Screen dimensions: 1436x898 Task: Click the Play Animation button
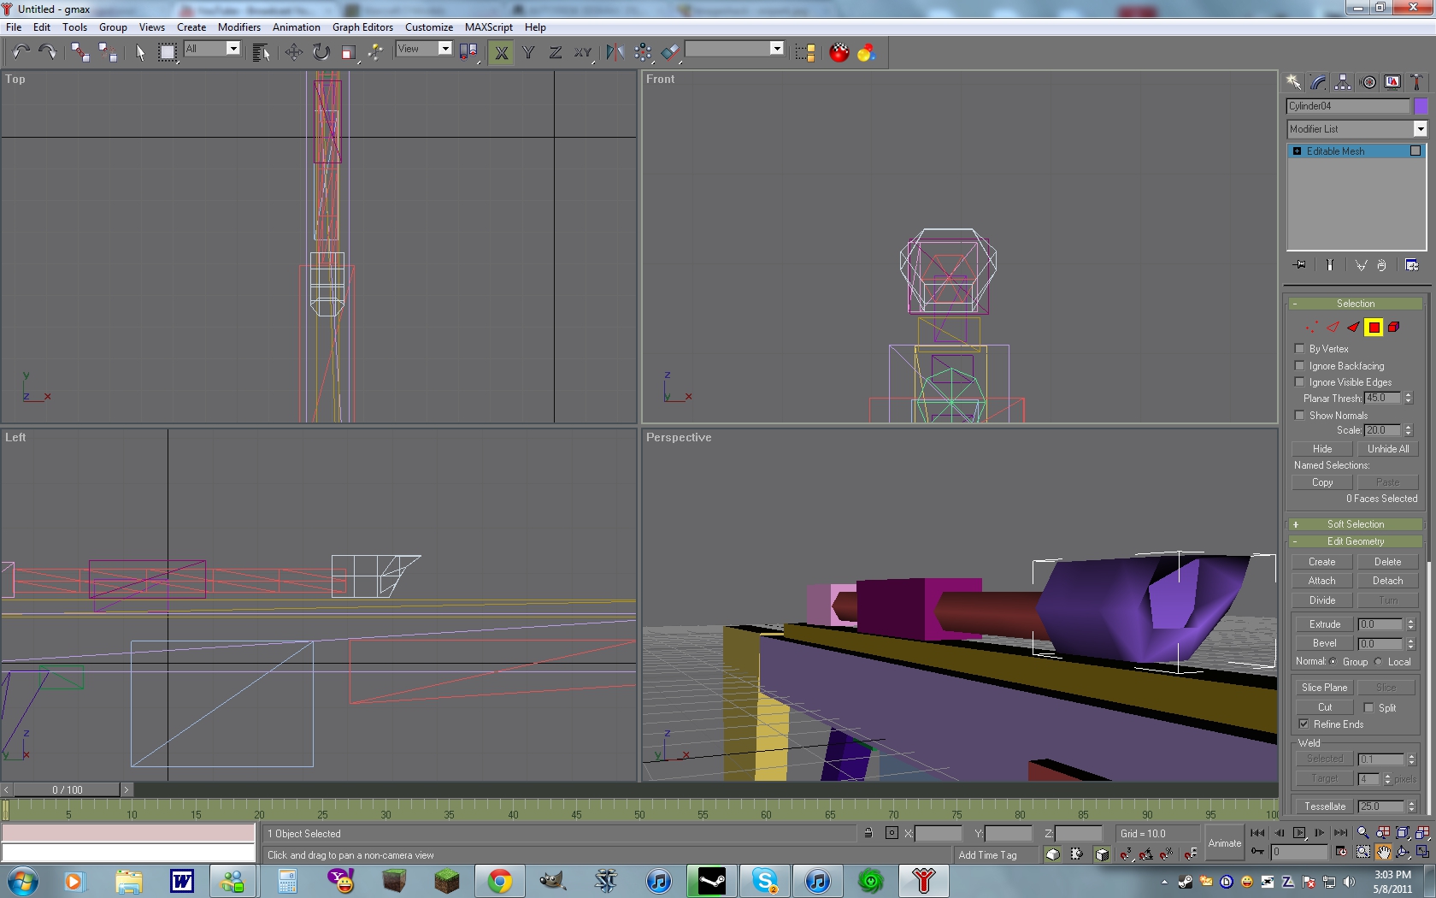[1299, 833]
